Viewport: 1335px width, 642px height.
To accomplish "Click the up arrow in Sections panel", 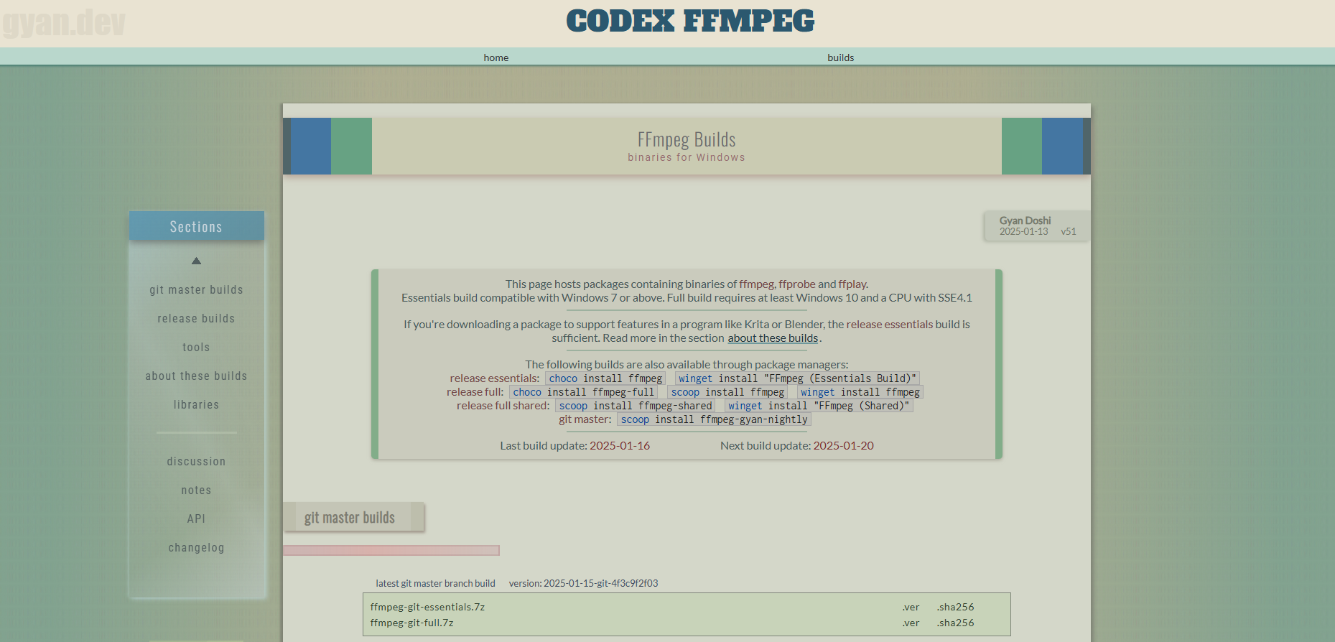I will pyautogui.click(x=196, y=261).
